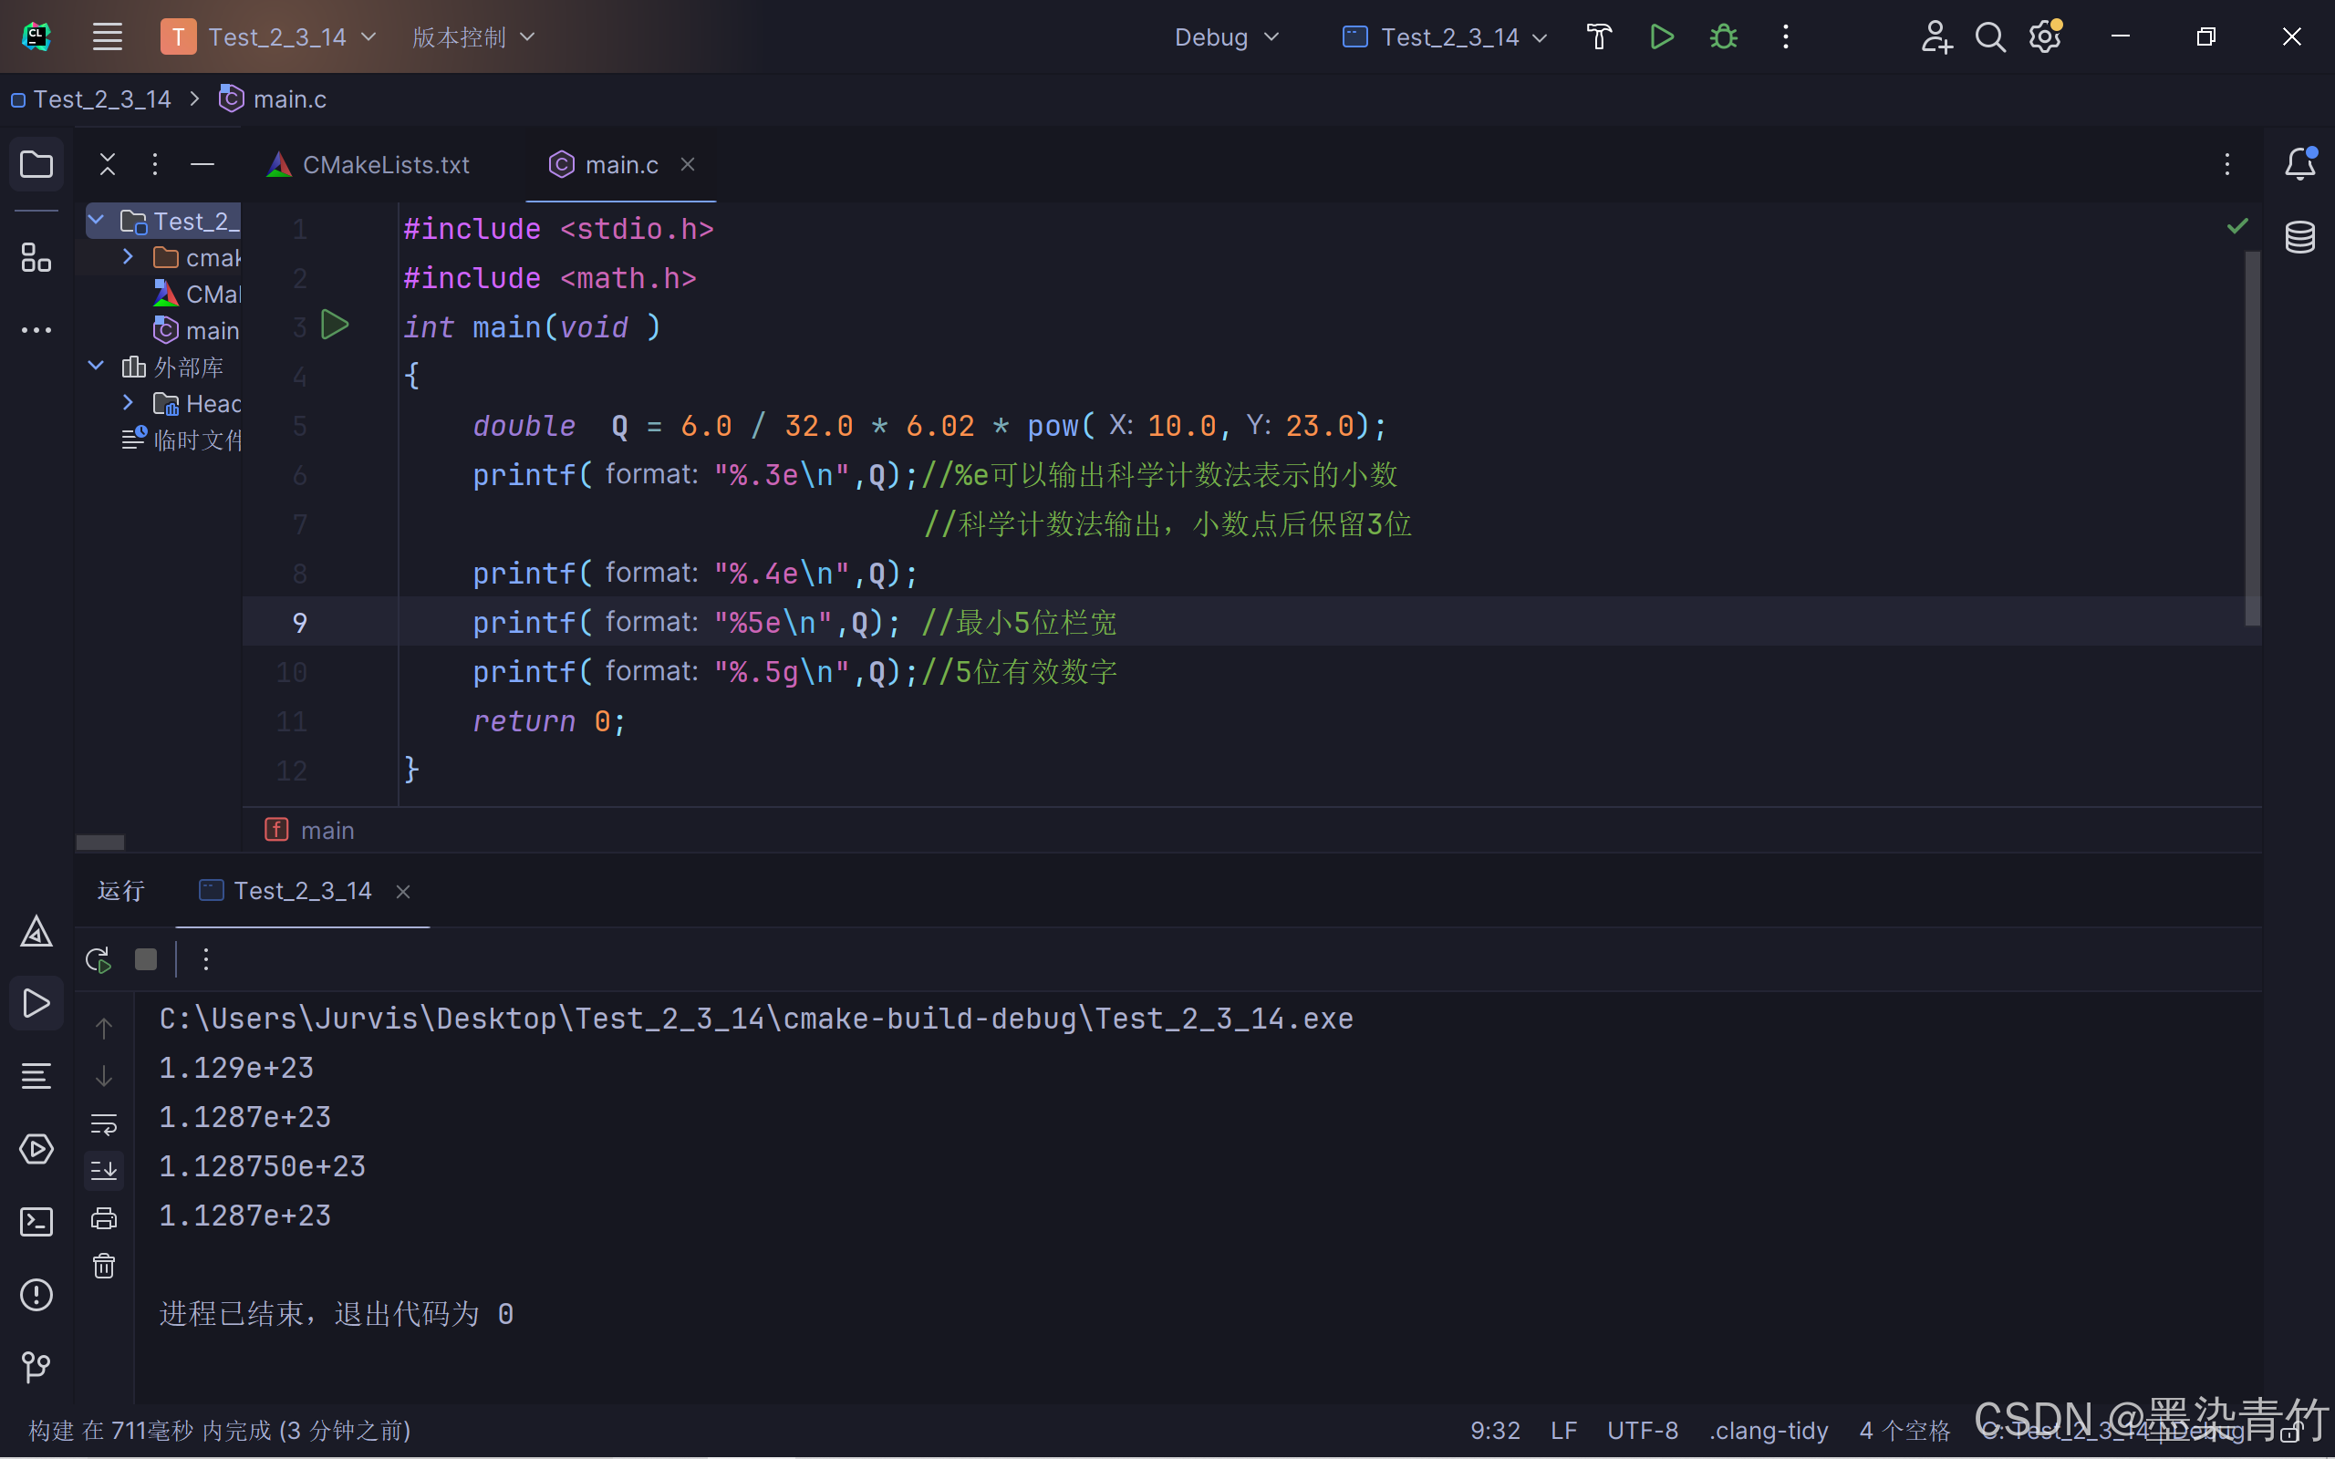This screenshot has width=2335, height=1459.
Task: Run the project with green play icon
Action: pos(1662,37)
